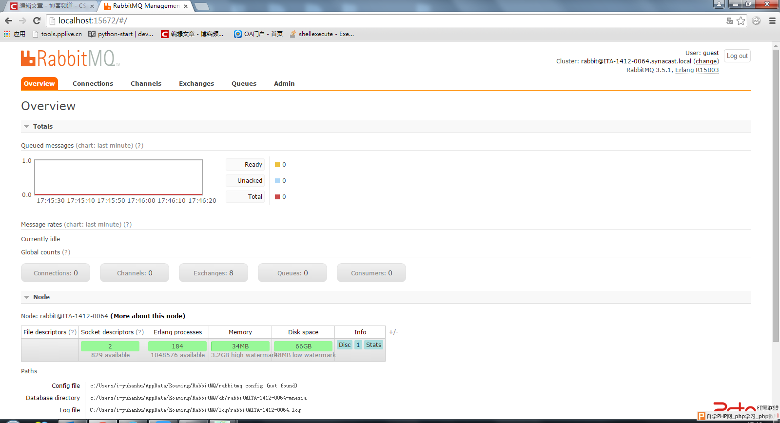This screenshot has height=423, width=780.
Task: Toggle node table columns with +/-
Action: (393, 332)
